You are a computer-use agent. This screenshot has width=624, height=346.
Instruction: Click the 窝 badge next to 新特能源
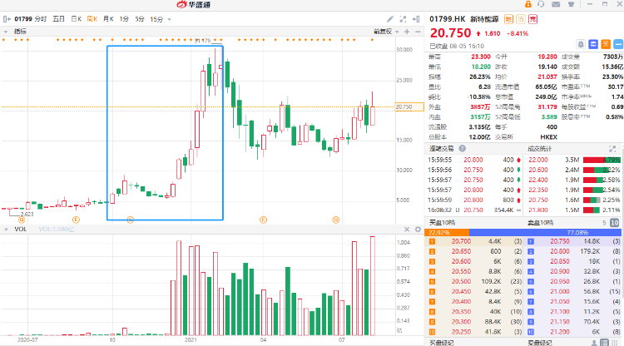pyautogui.click(x=532, y=19)
